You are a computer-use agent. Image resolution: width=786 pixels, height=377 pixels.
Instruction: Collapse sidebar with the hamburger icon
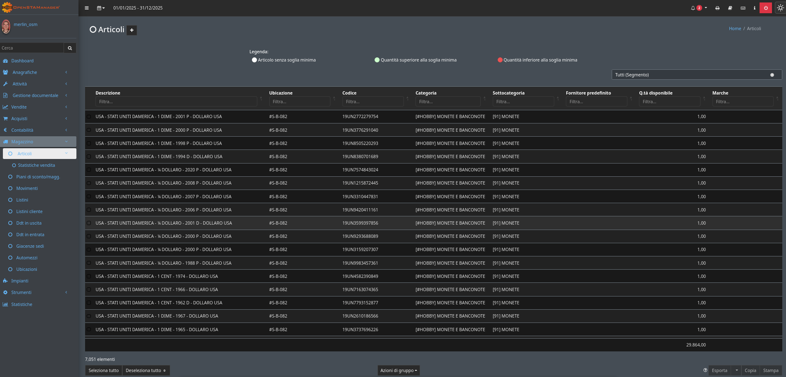pos(87,8)
